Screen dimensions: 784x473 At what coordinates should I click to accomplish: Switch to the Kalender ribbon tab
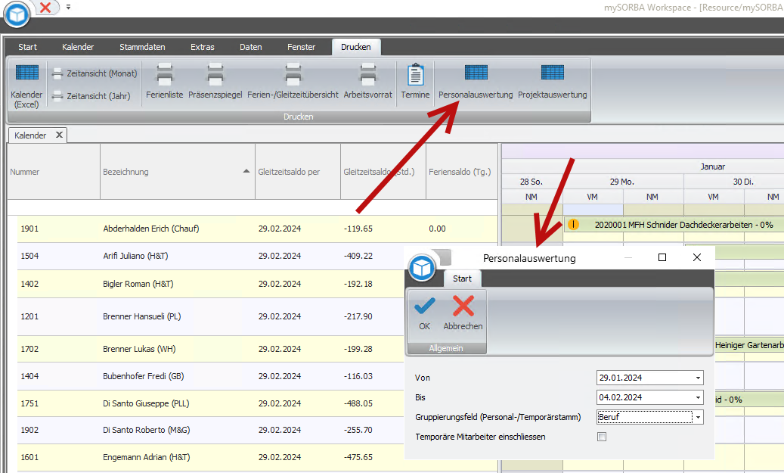[78, 47]
